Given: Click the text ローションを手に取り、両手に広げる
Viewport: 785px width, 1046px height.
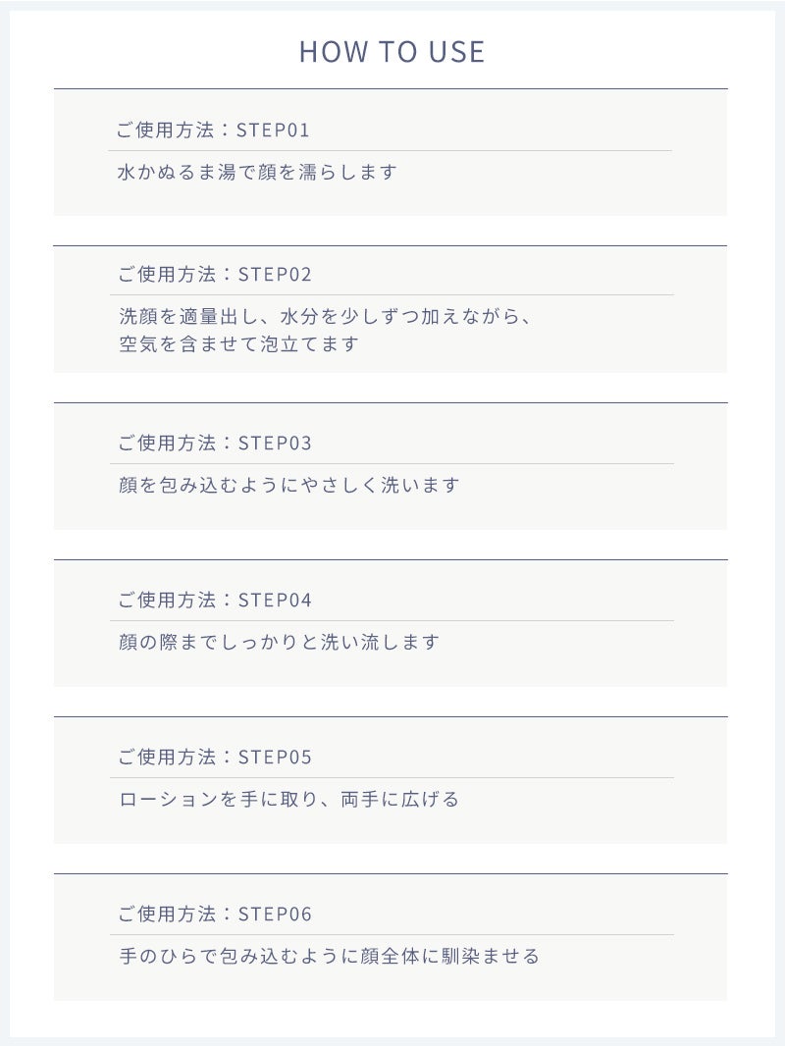Looking at the screenshot, I should [288, 799].
